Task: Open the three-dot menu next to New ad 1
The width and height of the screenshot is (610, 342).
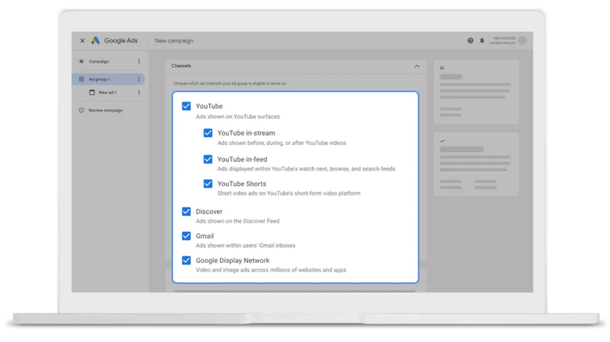Action: pos(139,93)
